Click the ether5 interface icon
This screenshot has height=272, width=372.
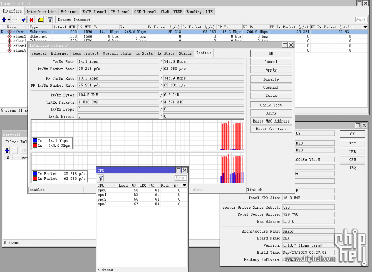9,50
